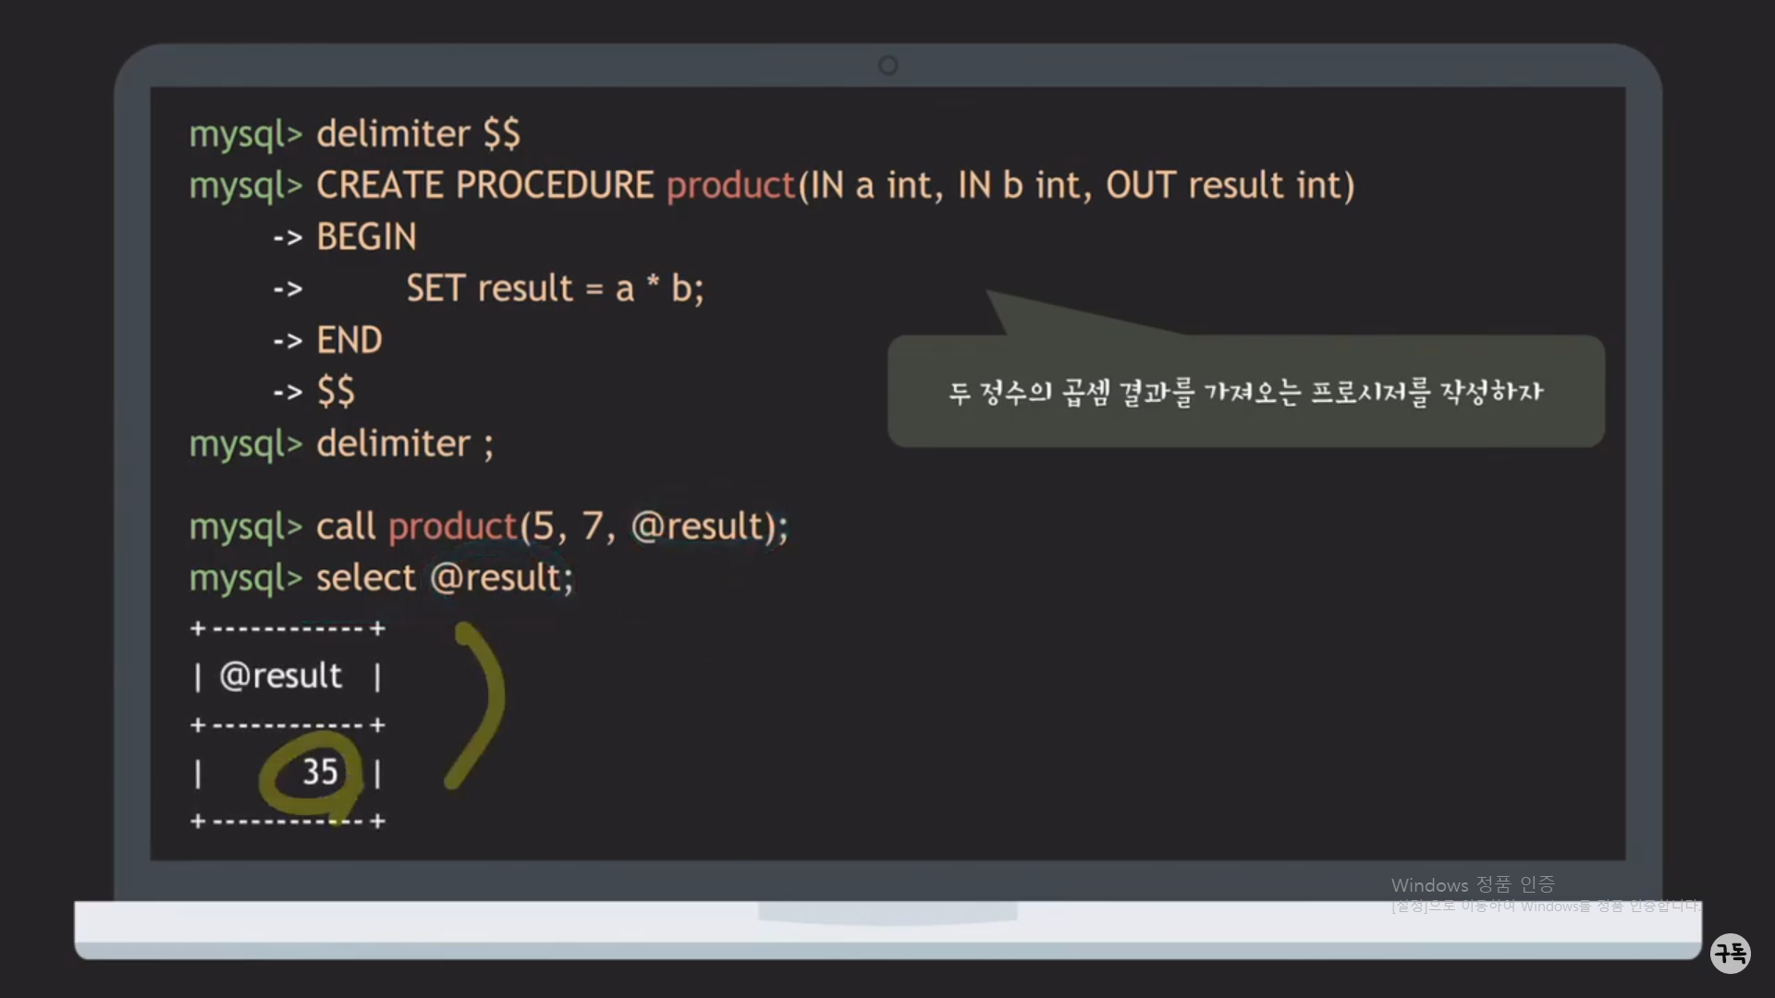The image size is (1775, 998).
Task: Click the 'delimiter $$' command text
Action: point(418,134)
